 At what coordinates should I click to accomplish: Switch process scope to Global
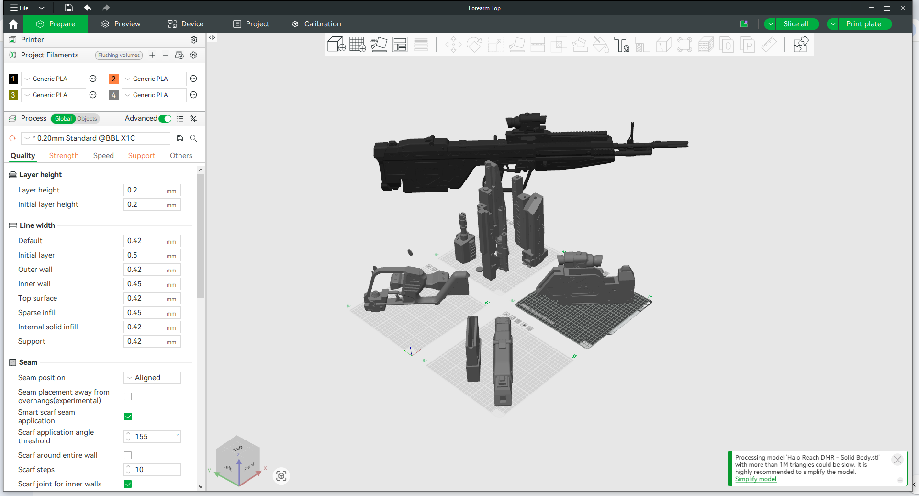pyautogui.click(x=63, y=119)
